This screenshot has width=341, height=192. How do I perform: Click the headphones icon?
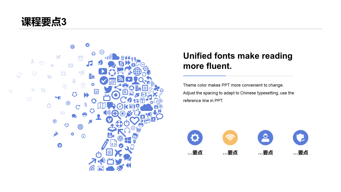coord(127,131)
